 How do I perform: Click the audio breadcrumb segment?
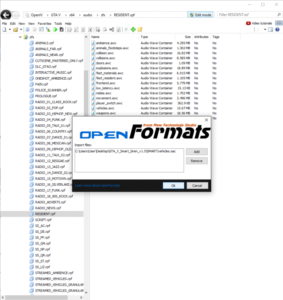coord(88,15)
